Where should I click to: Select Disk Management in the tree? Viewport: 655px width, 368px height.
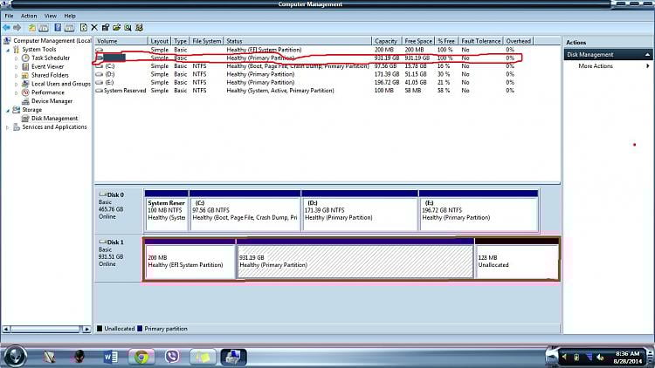[x=54, y=119]
